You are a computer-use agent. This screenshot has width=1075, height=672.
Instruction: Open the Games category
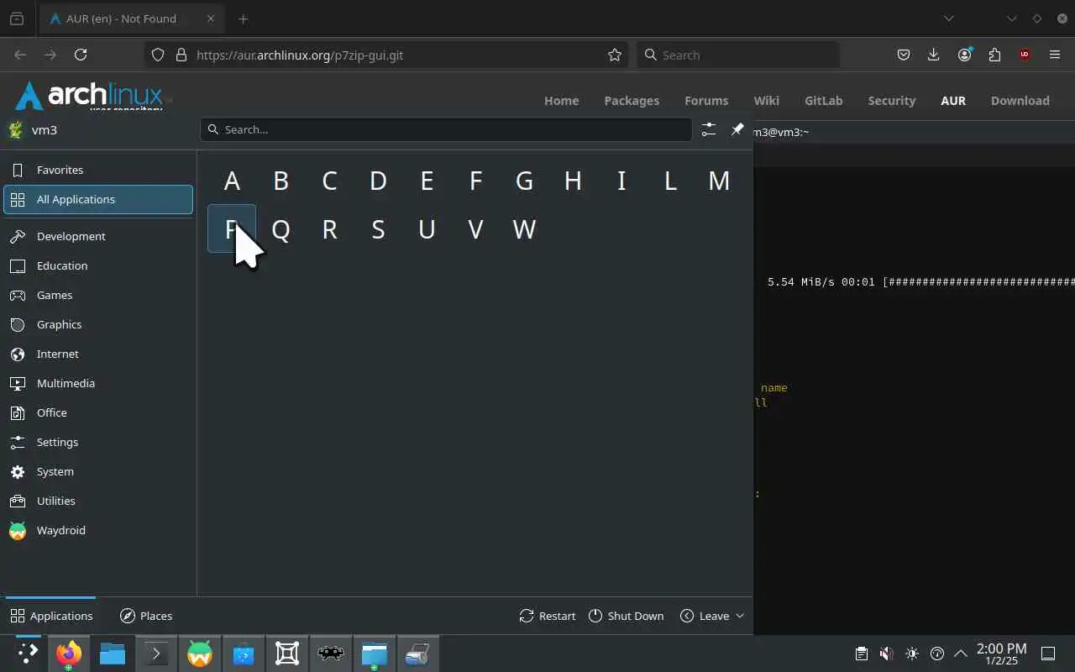(x=98, y=295)
